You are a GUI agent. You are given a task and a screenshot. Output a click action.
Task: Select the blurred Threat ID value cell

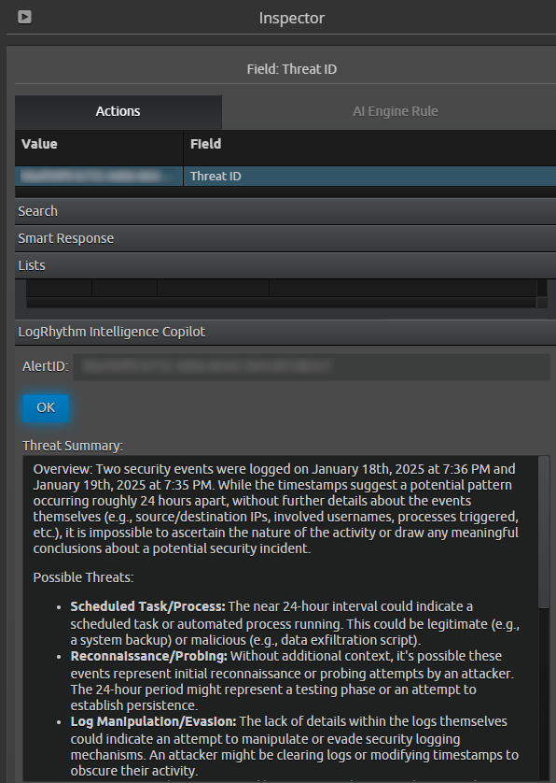[99, 177]
